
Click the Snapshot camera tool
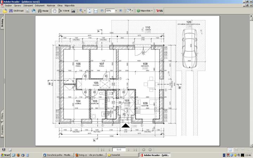coord(73,11)
